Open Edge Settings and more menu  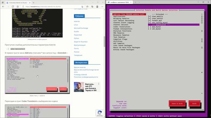tap(102, 7)
